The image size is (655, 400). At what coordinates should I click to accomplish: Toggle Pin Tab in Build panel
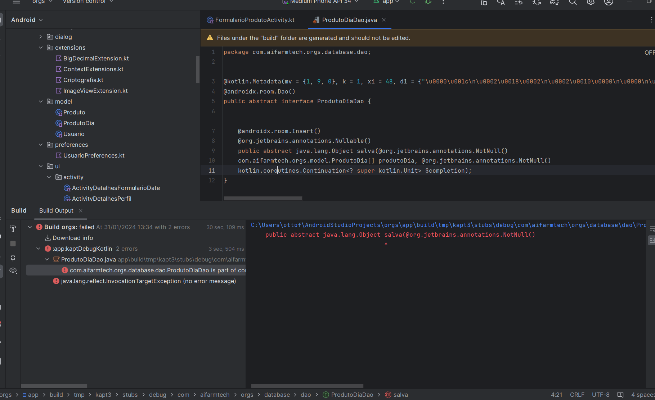pos(13,258)
